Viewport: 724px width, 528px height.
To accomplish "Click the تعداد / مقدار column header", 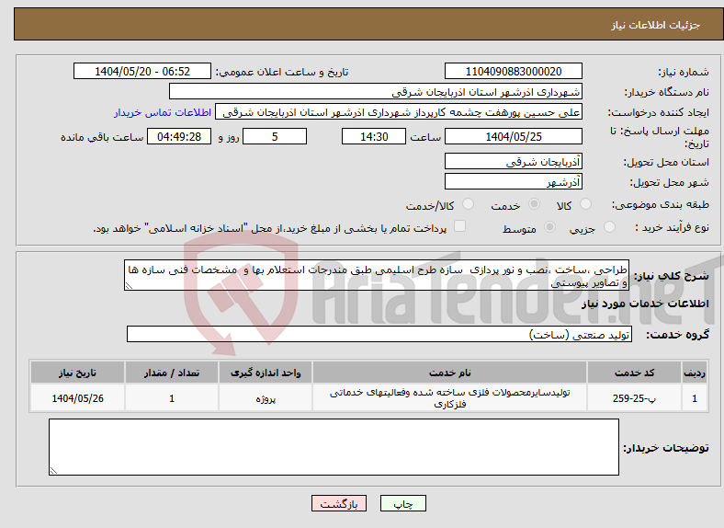I will 172,373.
